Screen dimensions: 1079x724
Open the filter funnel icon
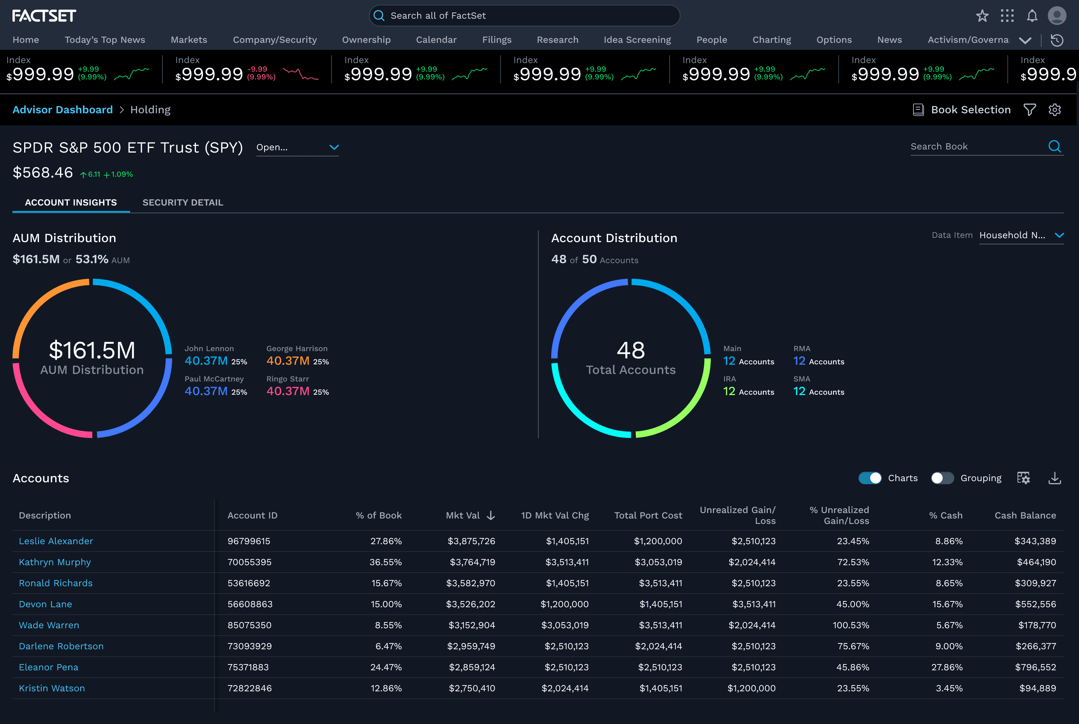[1030, 110]
